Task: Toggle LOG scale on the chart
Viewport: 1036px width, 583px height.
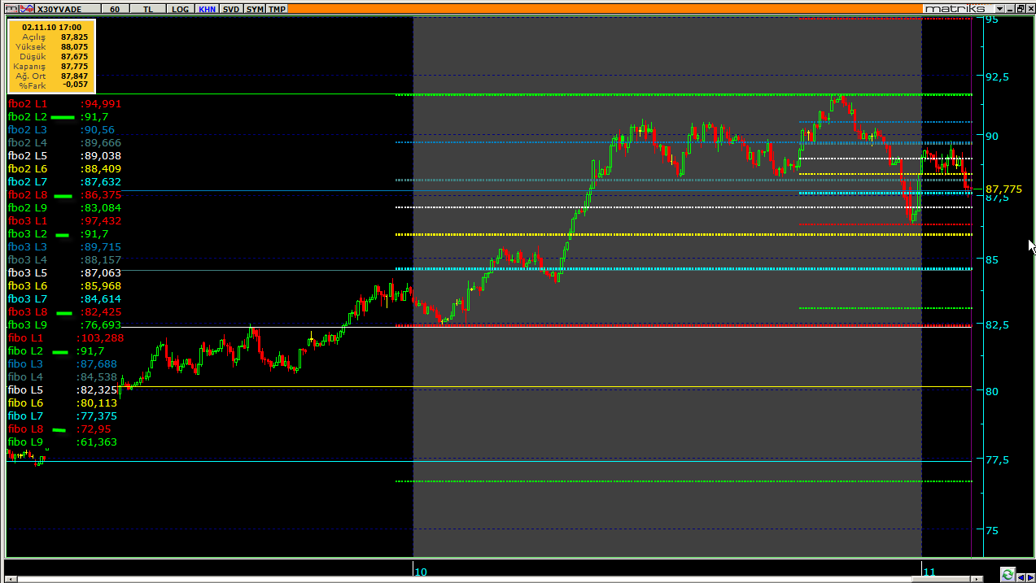Action: tap(180, 9)
